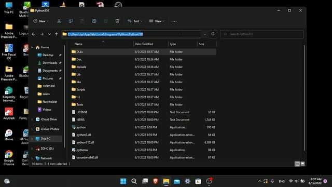Screen dimensions: 332x187
Task: Expand iCloud Photos tree node
Action: 32,129
